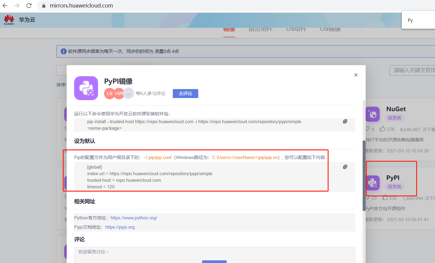This screenshot has width=435, height=263.
Task: Click the heart icon showing 23
Action: [367, 198]
